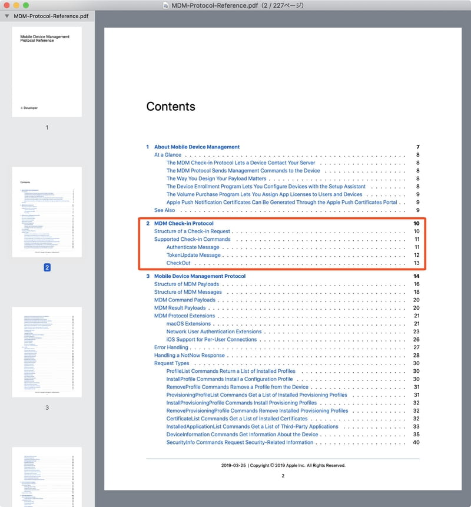Screen dimensions: 471x507
Task: Jump to 'ProfileList Commands' entry
Action: point(231,371)
